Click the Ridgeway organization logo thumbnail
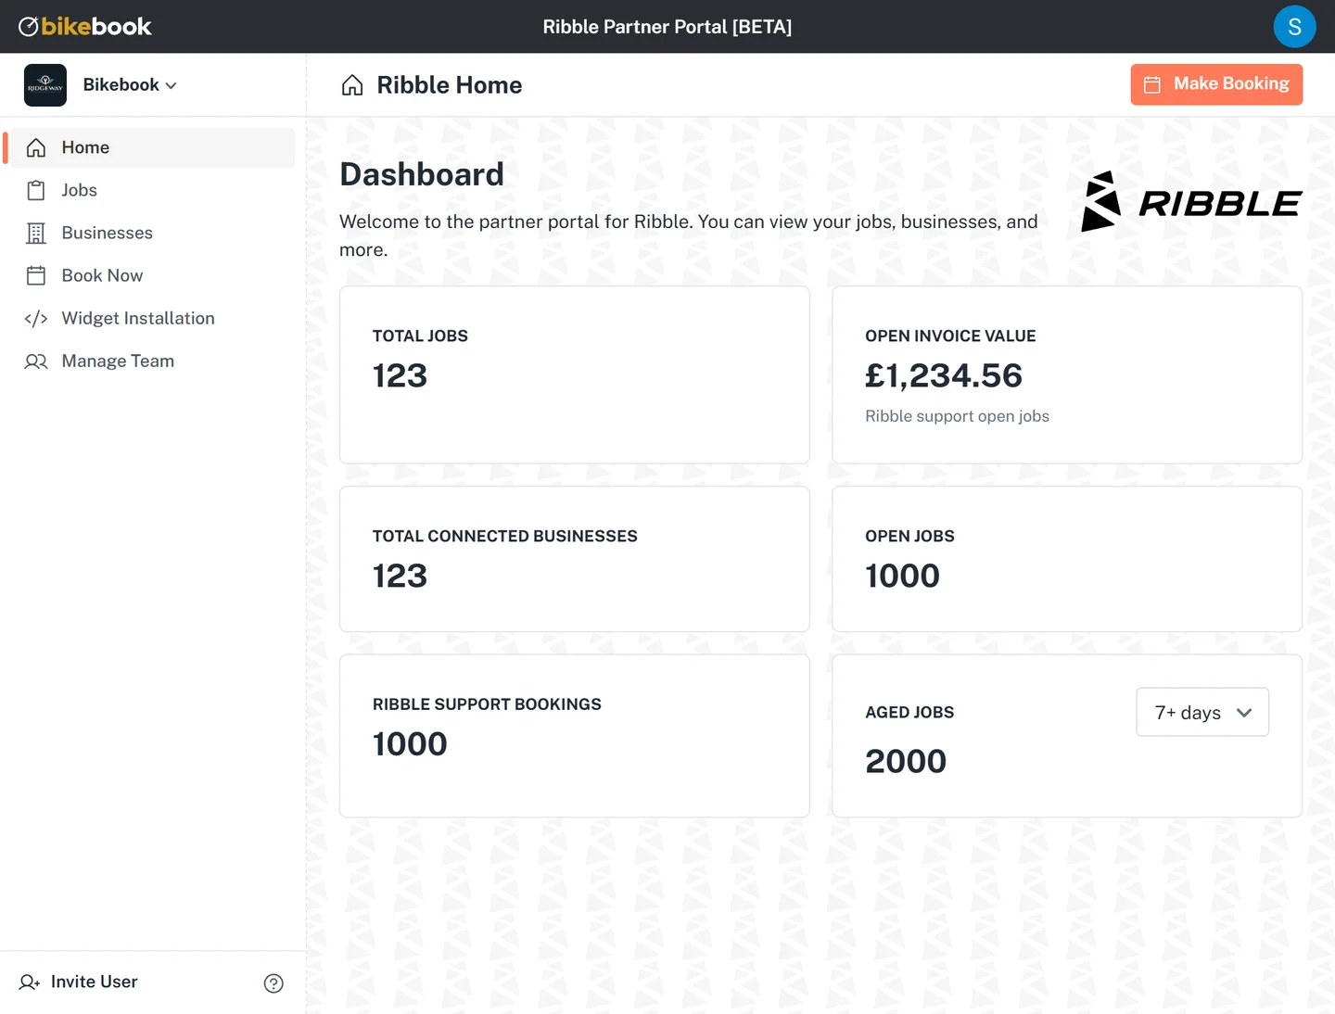The height and width of the screenshot is (1014, 1335). [x=45, y=85]
